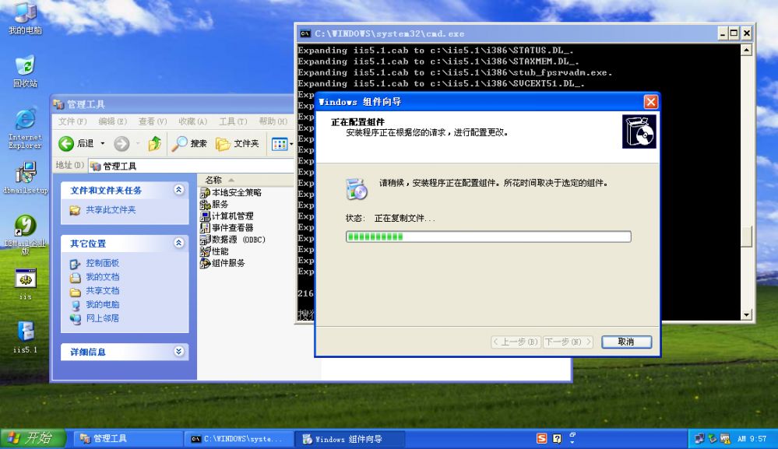Image resolution: width=778 pixels, height=449 pixels.
Task: Open the 组件服务 item
Action: pyautogui.click(x=222, y=263)
